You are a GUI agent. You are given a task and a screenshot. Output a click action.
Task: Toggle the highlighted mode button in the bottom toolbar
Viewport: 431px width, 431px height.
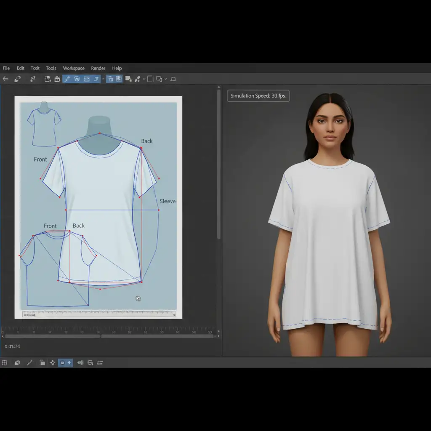pos(65,362)
